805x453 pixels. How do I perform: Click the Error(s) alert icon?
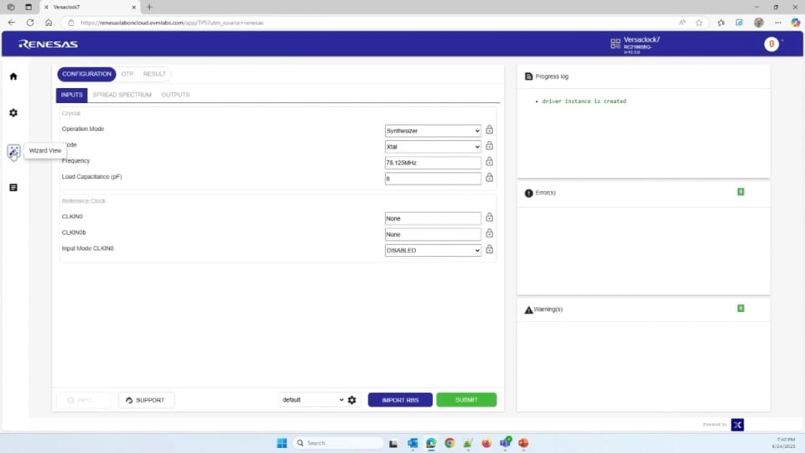click(529, 193)
